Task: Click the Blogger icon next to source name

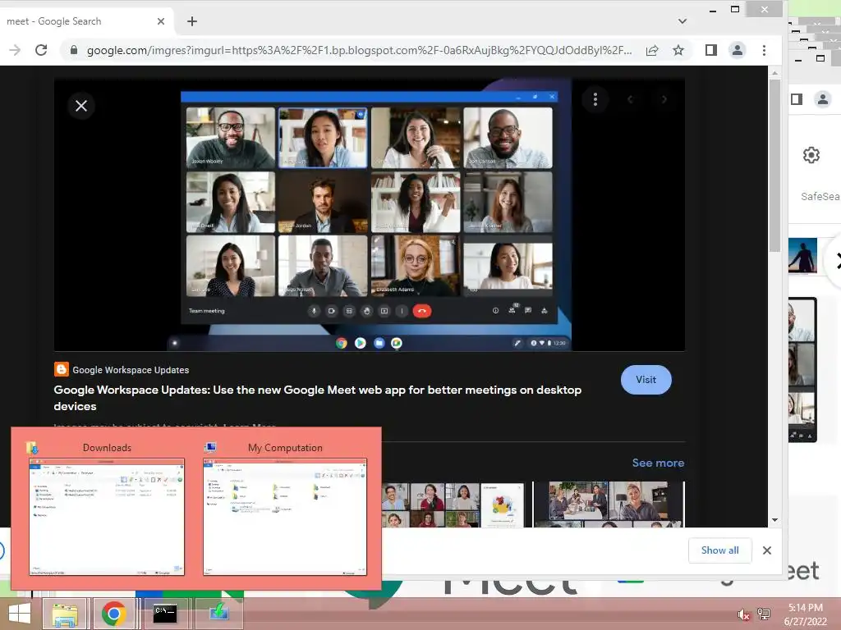Action: 61,369
